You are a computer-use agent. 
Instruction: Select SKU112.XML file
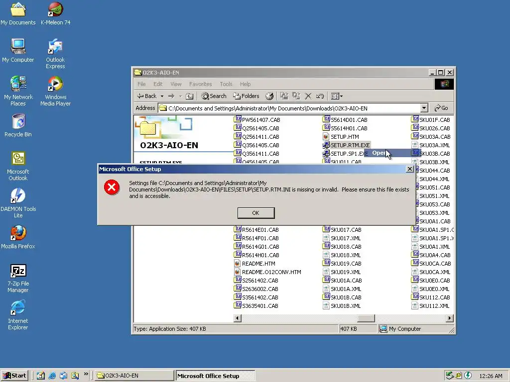coord(430,306)
